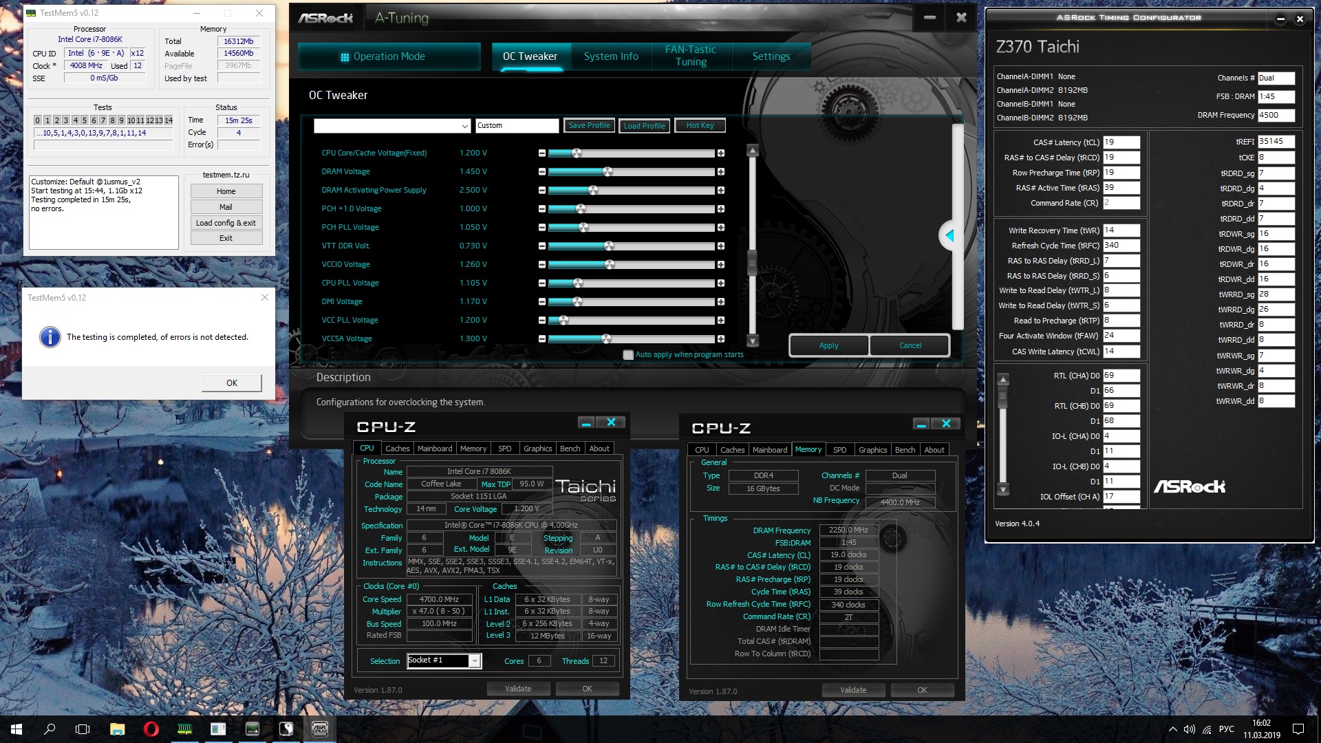The image size is (1321, 743).
Task: Open the SPD tab in the CPU-Z memory window
Action: pos(839,450)
